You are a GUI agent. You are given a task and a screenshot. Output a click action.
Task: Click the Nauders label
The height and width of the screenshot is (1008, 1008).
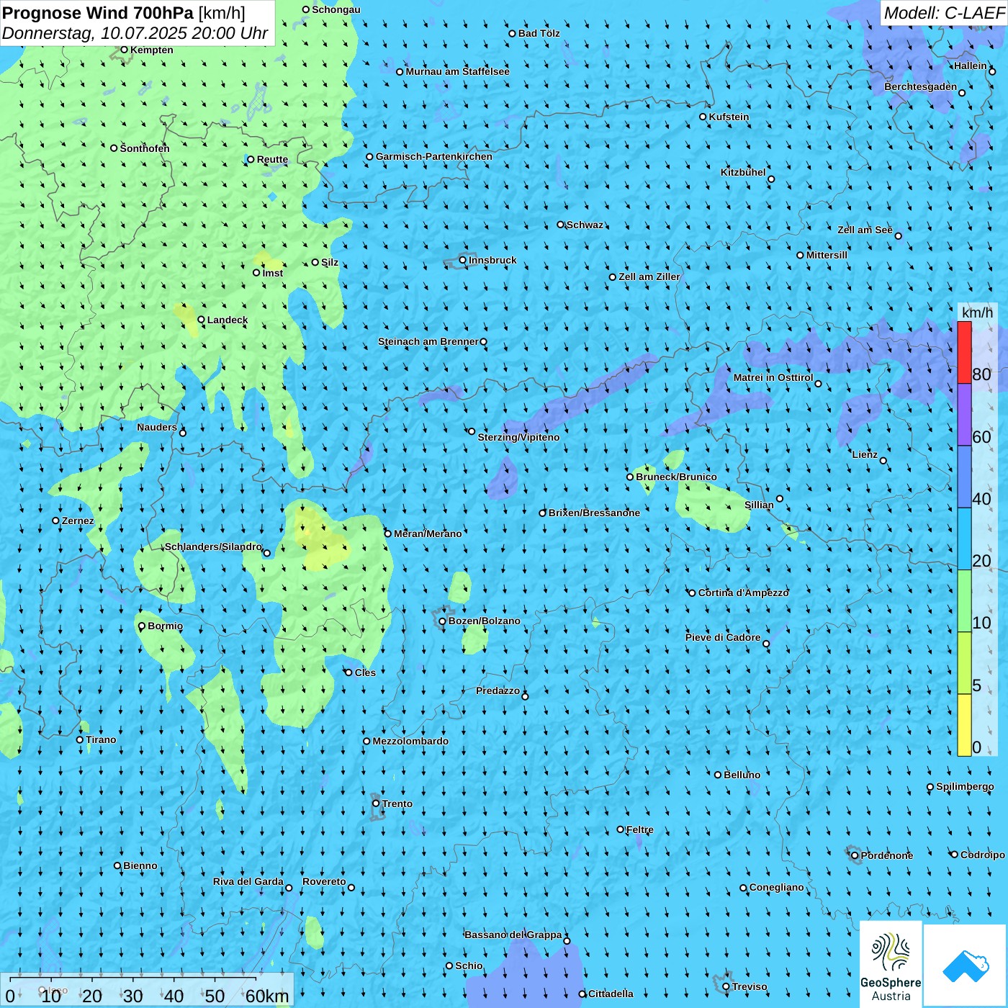[157, 427]
